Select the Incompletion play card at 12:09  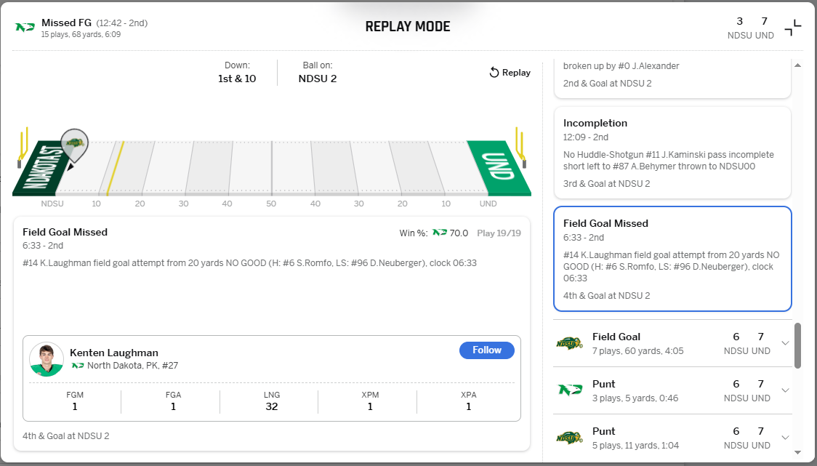click(x=672, y=153)
